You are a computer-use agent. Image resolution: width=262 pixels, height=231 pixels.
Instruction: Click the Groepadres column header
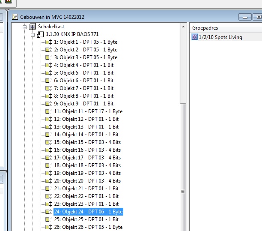click(x=205, y=27)
